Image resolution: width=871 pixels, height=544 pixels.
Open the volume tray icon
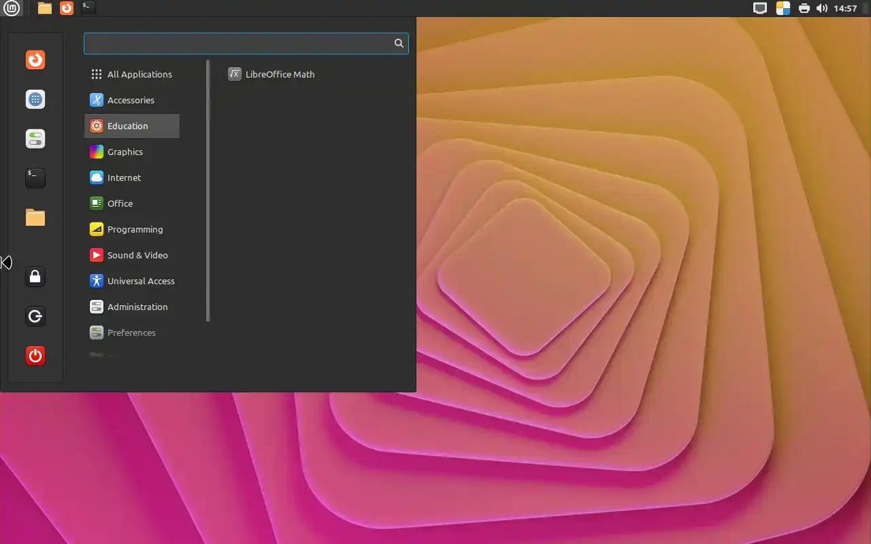point(822,8)
